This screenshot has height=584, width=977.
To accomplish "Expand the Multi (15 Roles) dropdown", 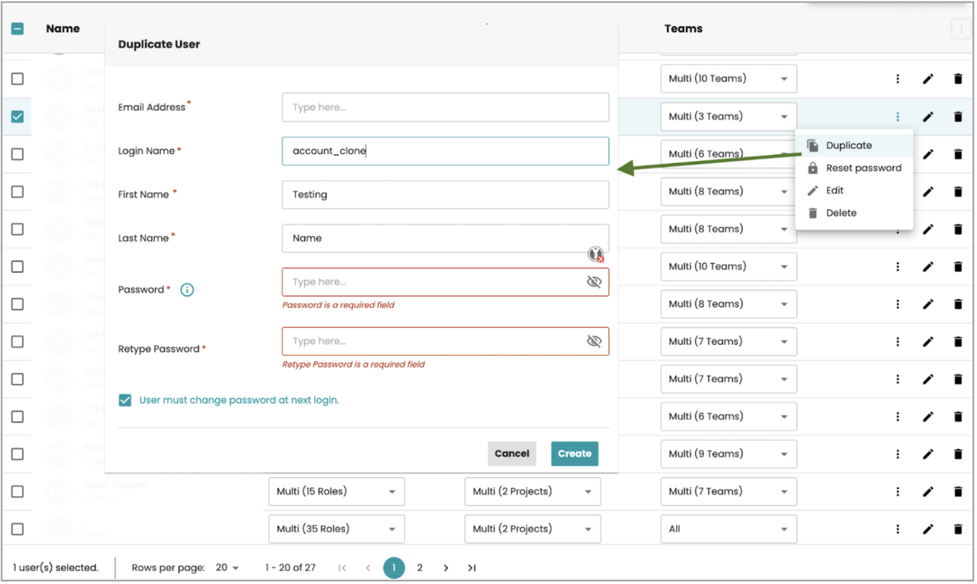I will coord(336,492).
